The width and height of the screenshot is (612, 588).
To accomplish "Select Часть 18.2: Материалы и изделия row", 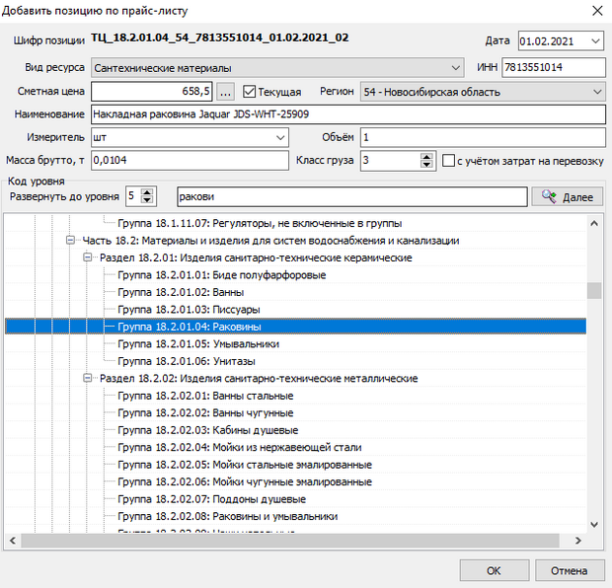I will point(270,241).
